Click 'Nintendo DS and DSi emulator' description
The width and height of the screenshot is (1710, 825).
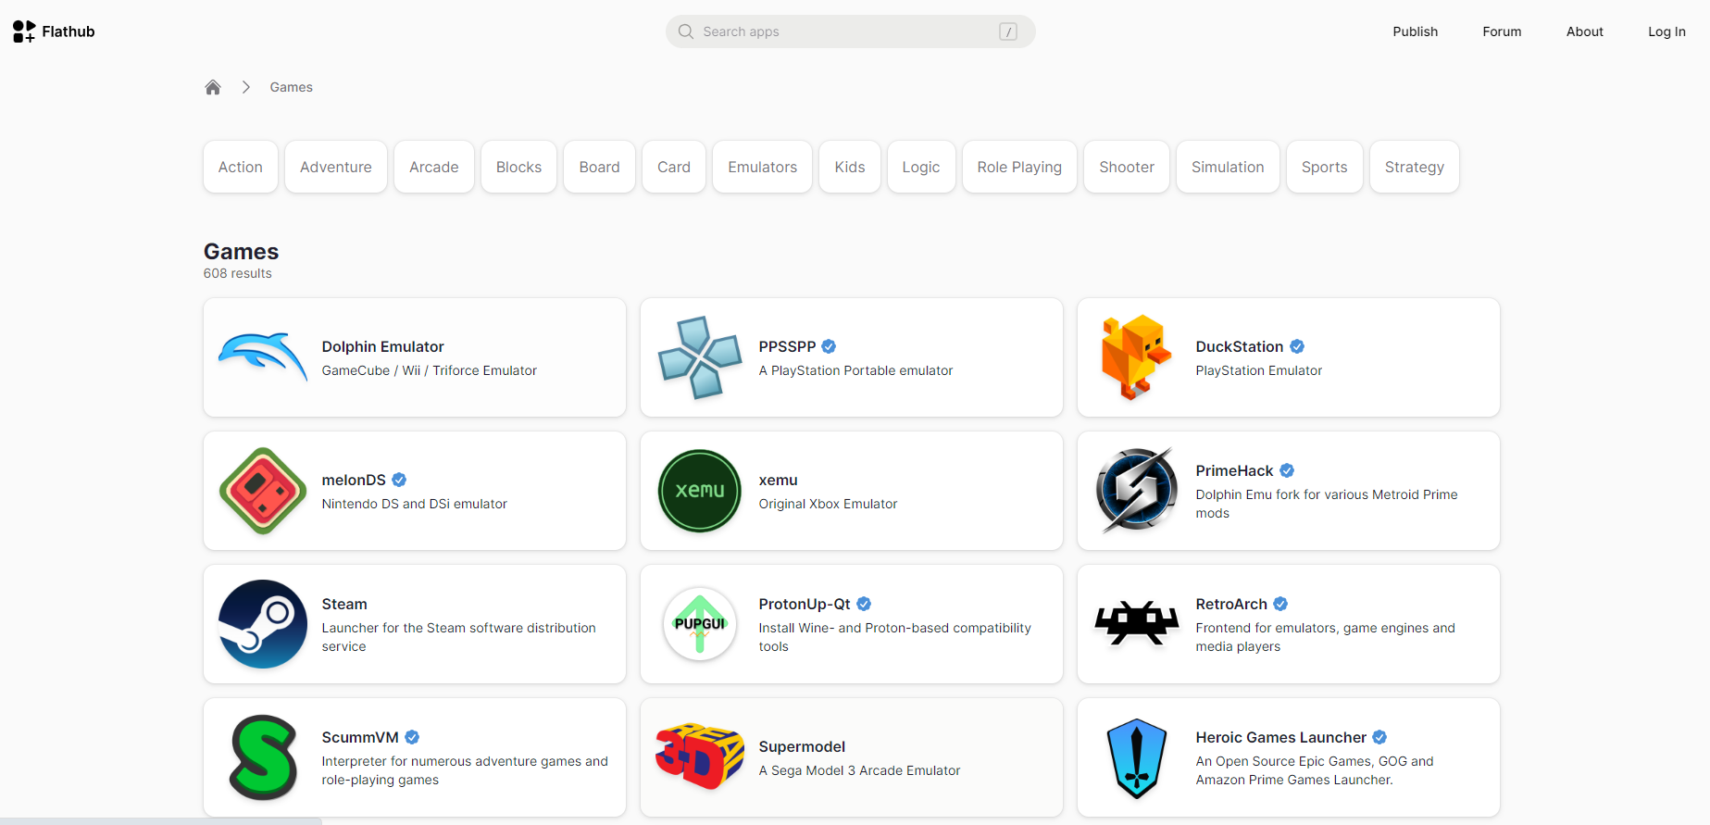click(x=415, y=504)
